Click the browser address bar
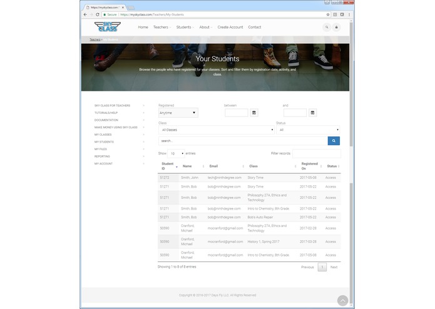435x309 pixels. pyautogui.click(x=215, y=14)
